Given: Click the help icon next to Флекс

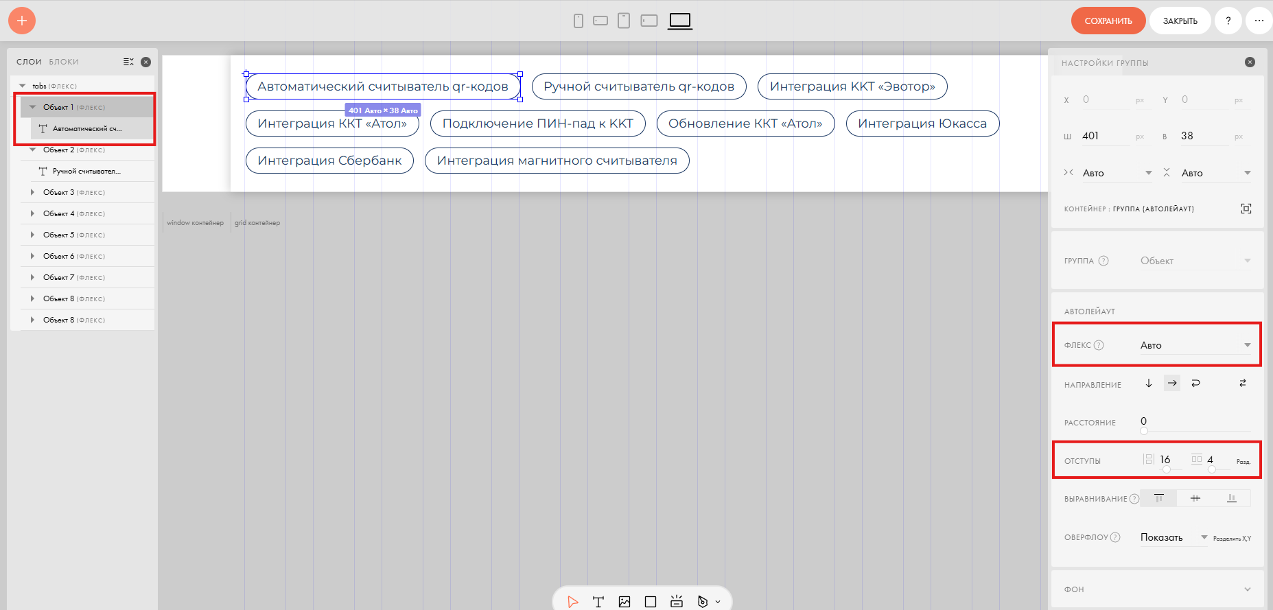Looking at the screenshot, I should [1099, 345].
